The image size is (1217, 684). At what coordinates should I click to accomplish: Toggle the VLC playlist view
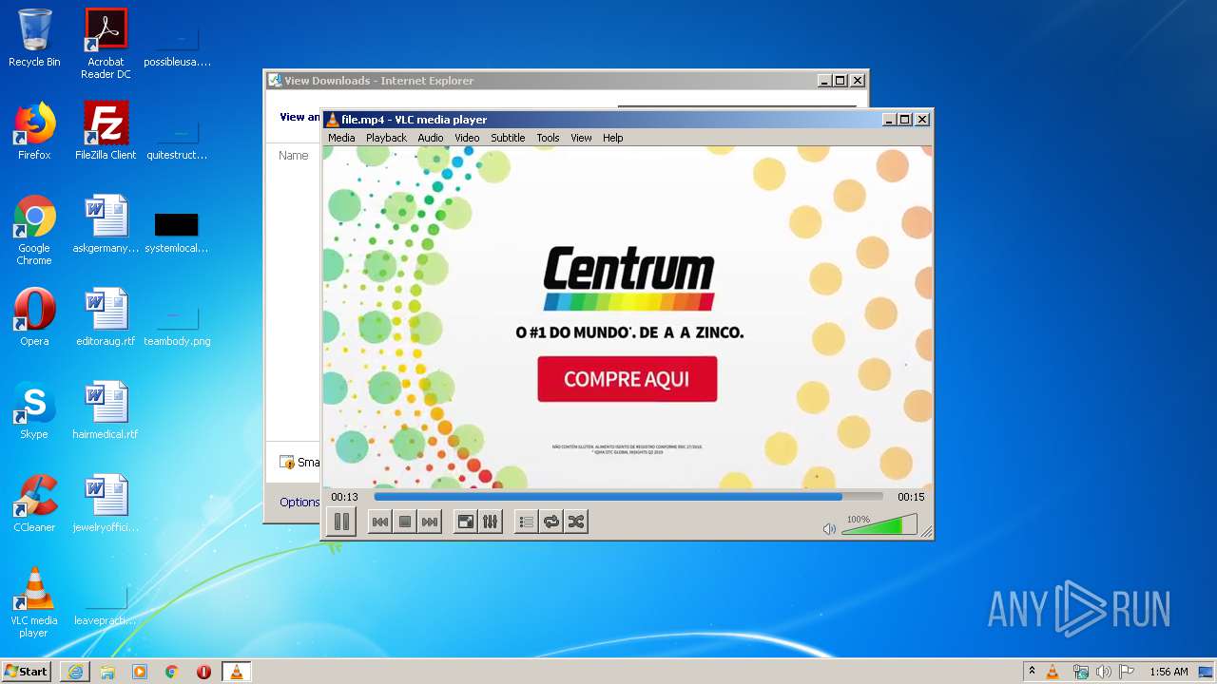point(526,522)
